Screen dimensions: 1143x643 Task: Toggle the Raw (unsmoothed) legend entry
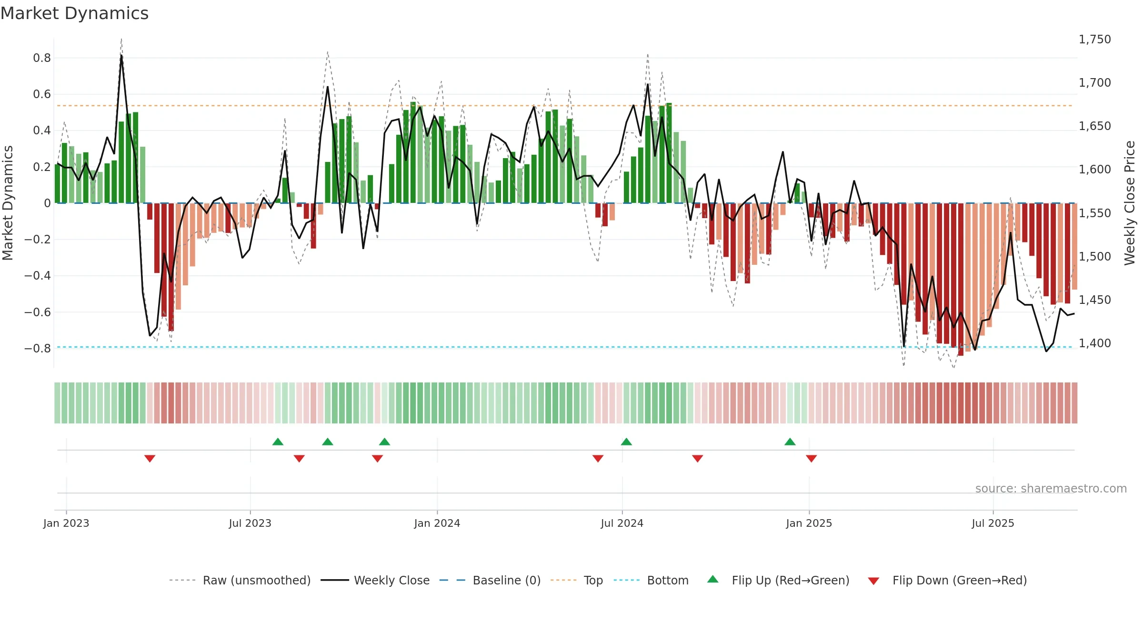(x=240, y=580)
